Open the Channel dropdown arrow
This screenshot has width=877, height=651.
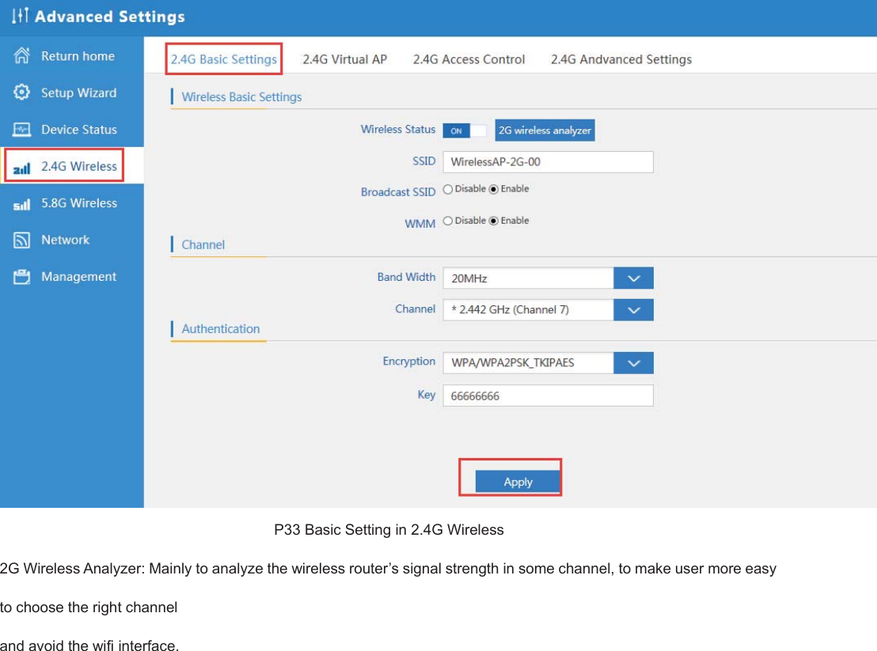pos(633,310)
